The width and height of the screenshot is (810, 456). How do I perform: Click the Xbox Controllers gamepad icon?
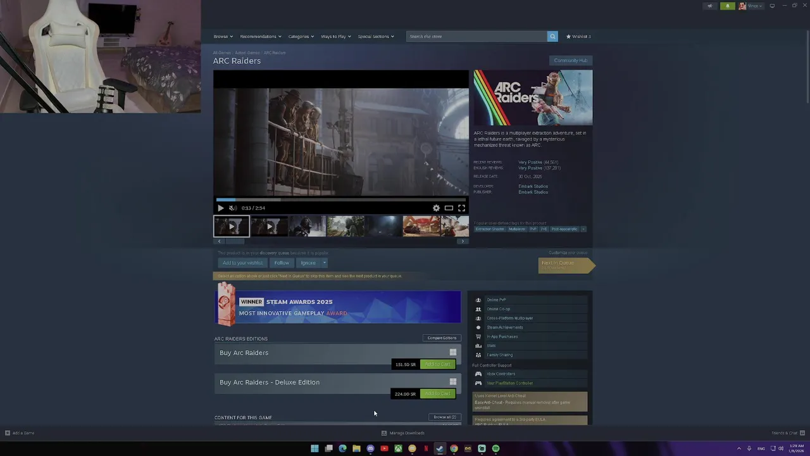point(478,374)
